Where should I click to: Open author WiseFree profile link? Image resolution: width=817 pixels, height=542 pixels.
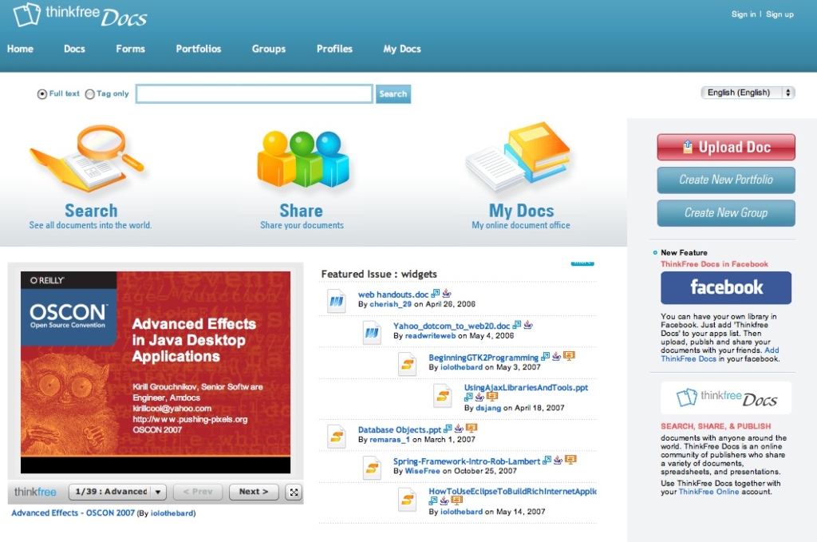pyautogui.click(x=422, y=471)
